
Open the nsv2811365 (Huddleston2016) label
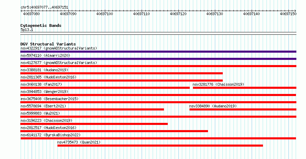[48, 77]
